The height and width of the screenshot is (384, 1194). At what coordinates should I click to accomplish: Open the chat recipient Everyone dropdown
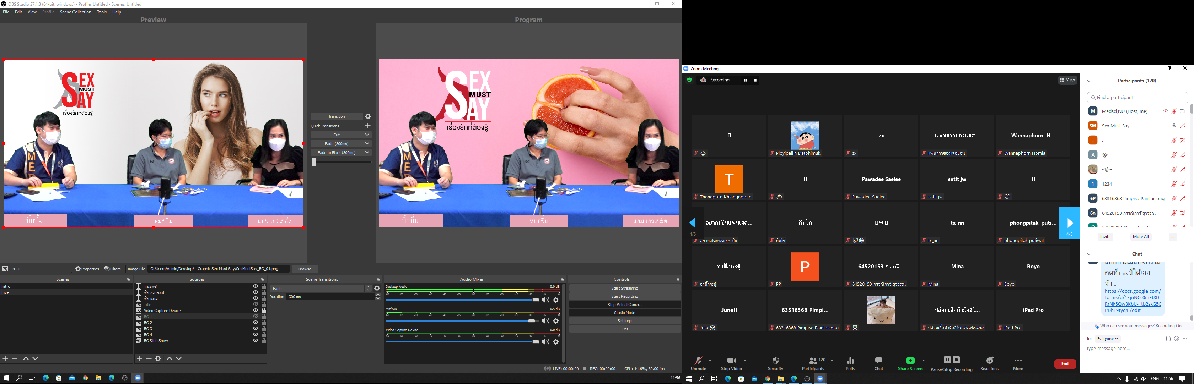pyautogui.click(x=1107, y=339)
